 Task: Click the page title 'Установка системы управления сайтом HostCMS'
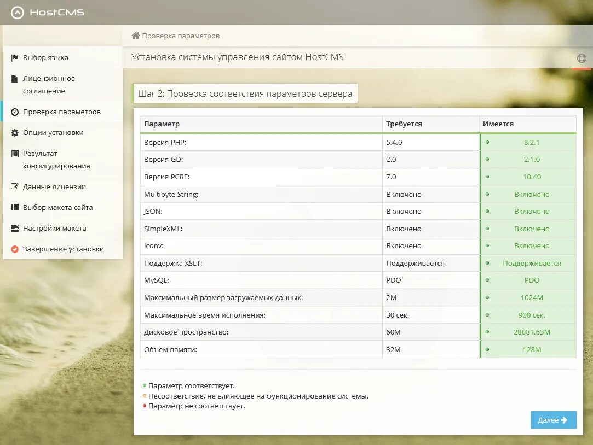(237, 57)
